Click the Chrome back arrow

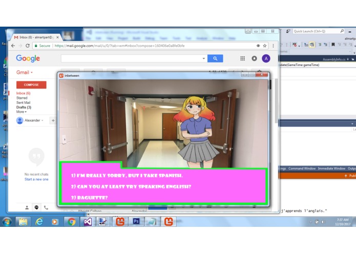(13, 46)
